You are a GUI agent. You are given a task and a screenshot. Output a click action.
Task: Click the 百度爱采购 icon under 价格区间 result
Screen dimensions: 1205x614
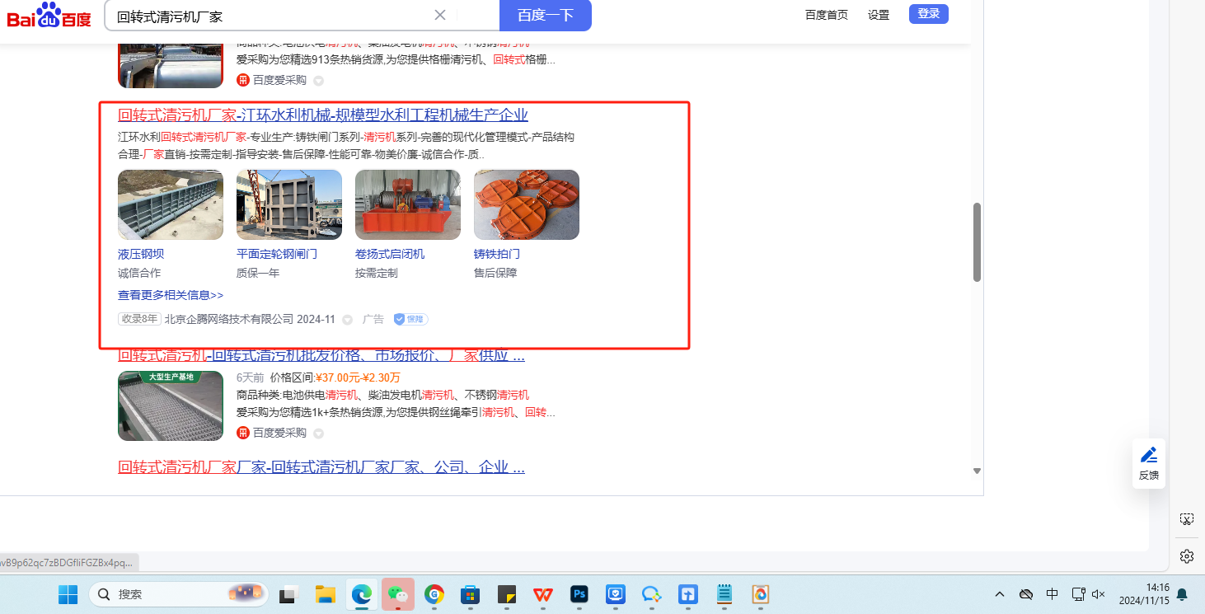pyautogui.click(x=243, y=433)
